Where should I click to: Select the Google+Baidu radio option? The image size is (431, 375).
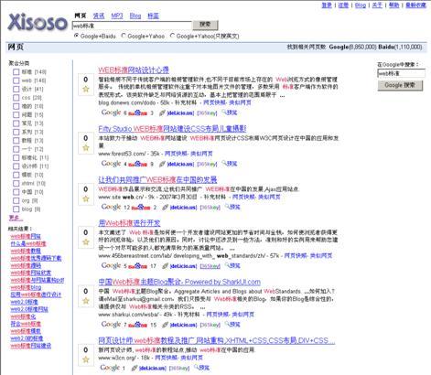[x=76, y=36]
